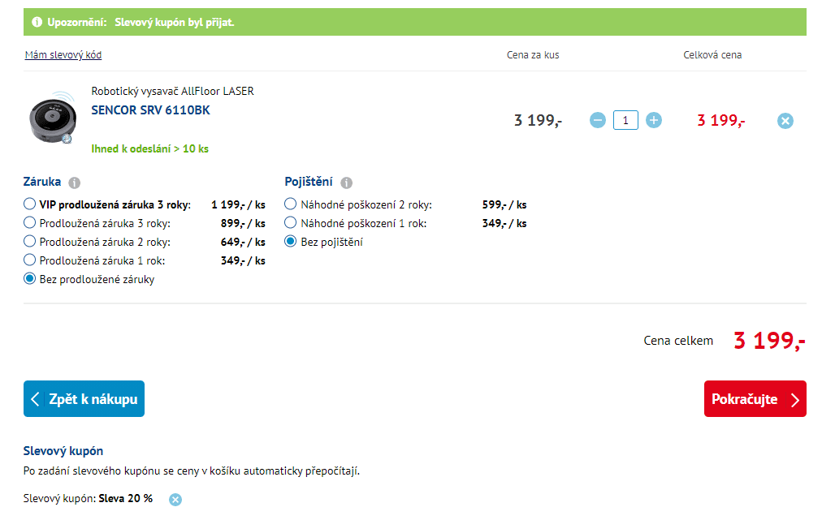Select Prodloužená záruka 3 roky for 899
Image resolution: width=822 pixels, height=520 pixels.
30,223
